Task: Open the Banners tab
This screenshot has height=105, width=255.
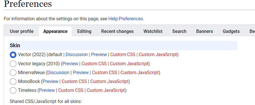Action: 205,31
